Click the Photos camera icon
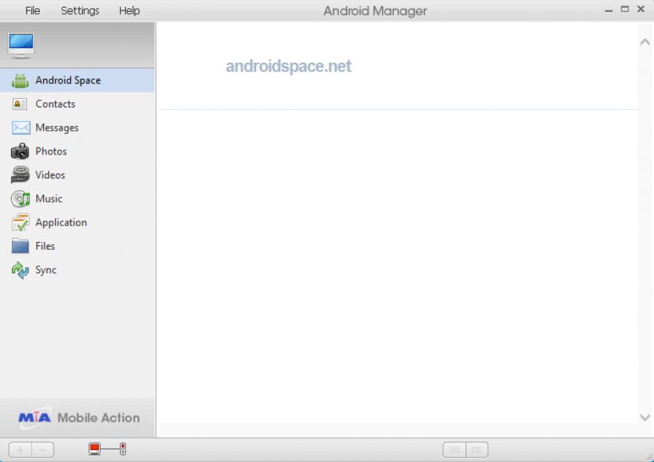Screen dimensions: 654x462 pyautogui.click(x=20, y=151)
